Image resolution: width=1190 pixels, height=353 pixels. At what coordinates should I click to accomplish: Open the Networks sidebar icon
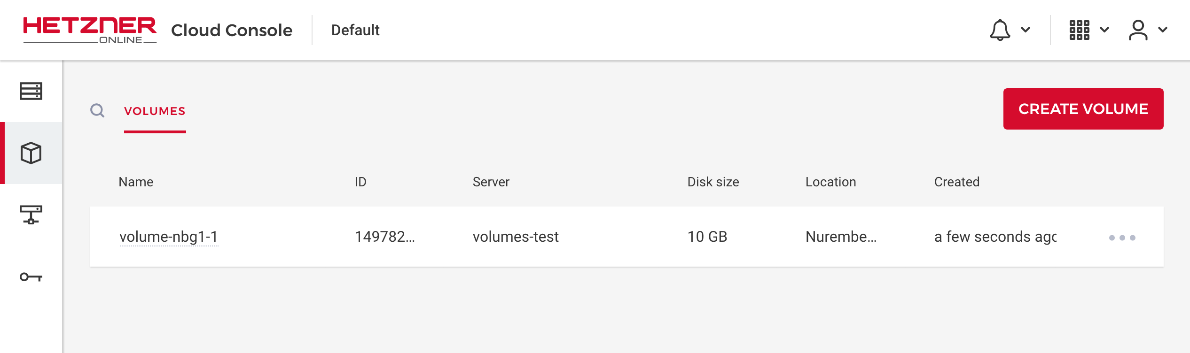[31, 215]
